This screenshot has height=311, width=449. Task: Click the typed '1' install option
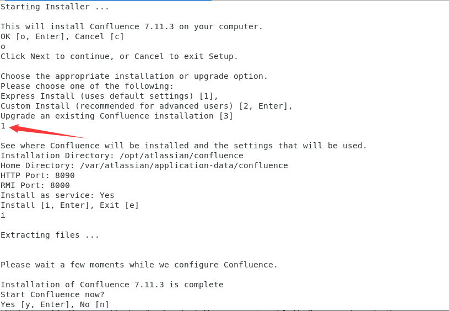[x=3, y=126]
